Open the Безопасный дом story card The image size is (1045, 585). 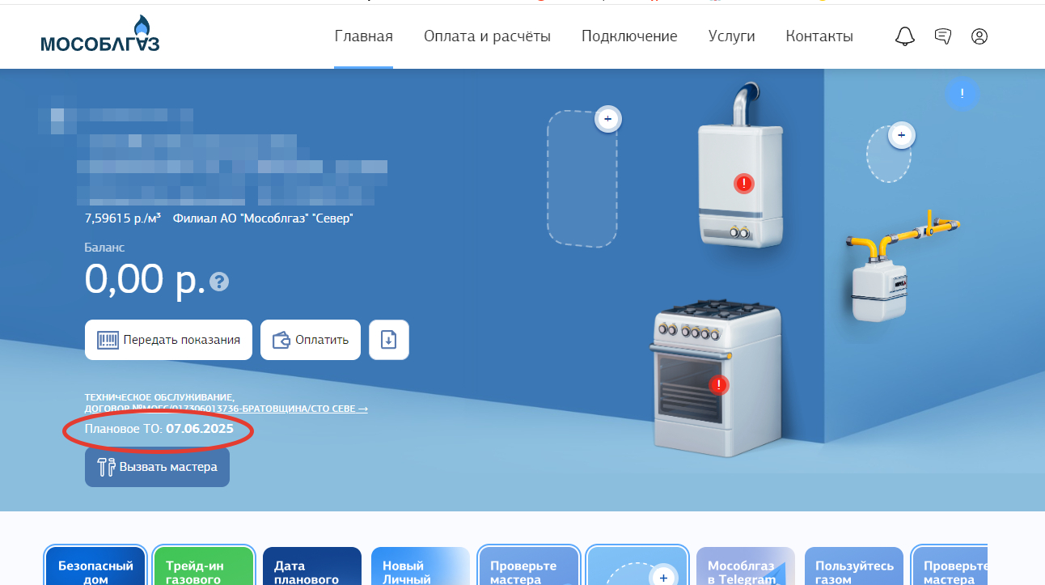95,566
